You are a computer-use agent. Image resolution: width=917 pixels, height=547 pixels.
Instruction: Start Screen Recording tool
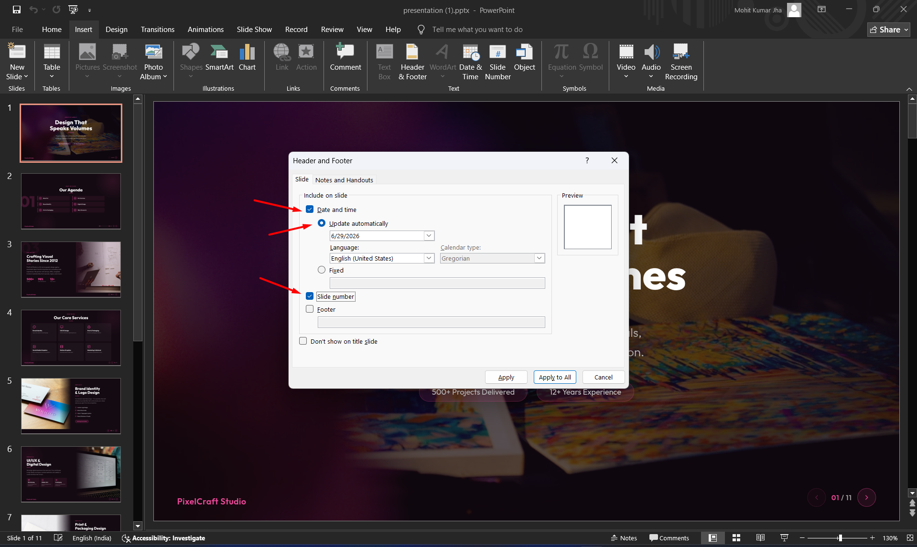pos(681,62)
